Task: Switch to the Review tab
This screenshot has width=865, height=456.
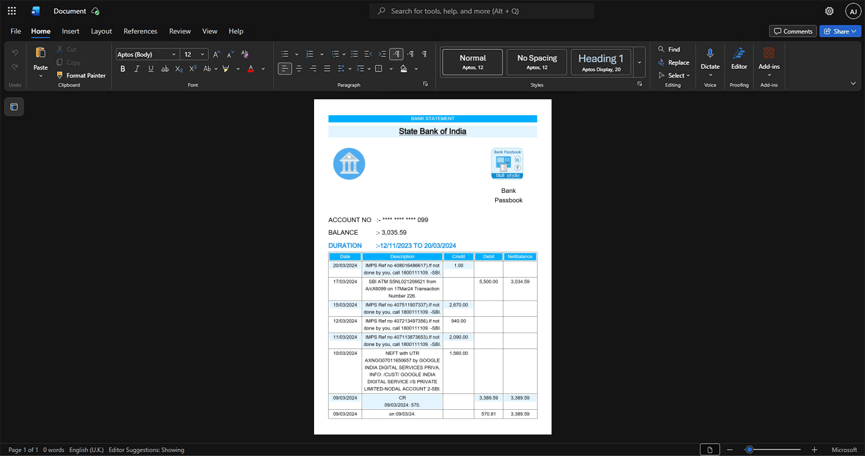Action: [180, 31]
